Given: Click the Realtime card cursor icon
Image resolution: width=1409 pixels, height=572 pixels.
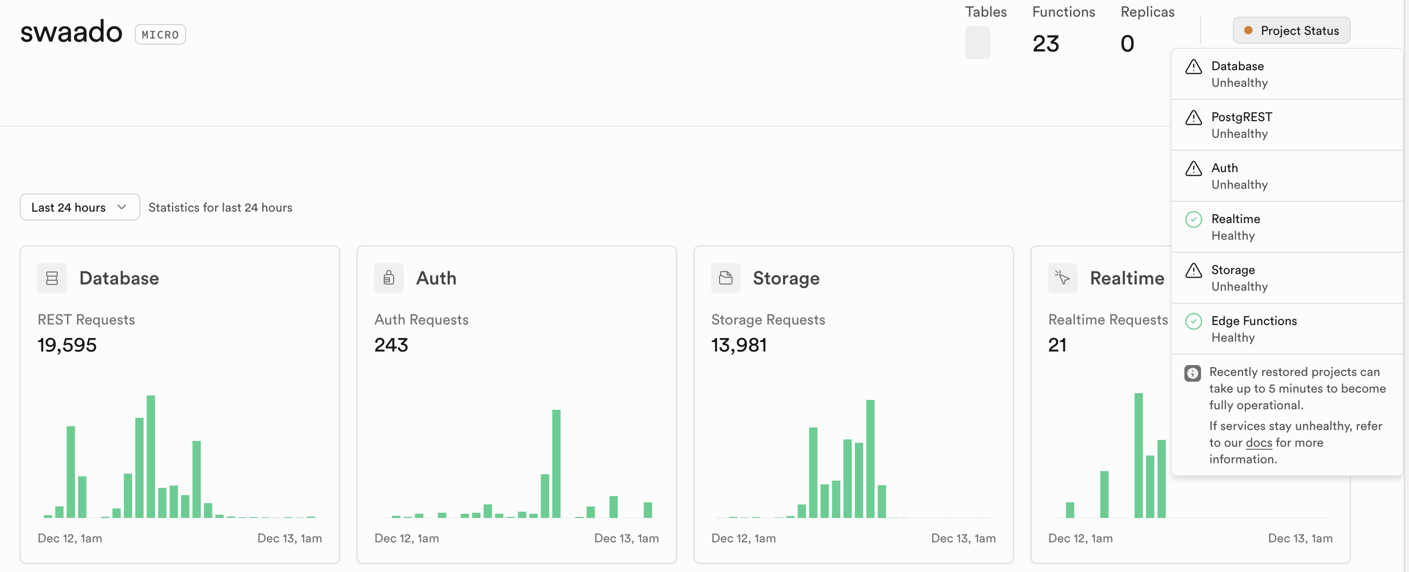Looking at the screenshot, I should [1062, 278].
